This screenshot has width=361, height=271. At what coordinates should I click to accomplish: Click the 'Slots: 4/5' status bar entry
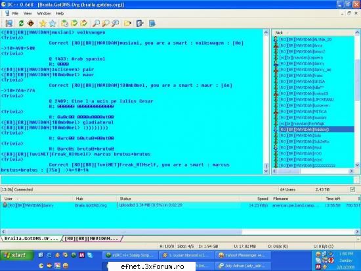[x=186, y=246]
